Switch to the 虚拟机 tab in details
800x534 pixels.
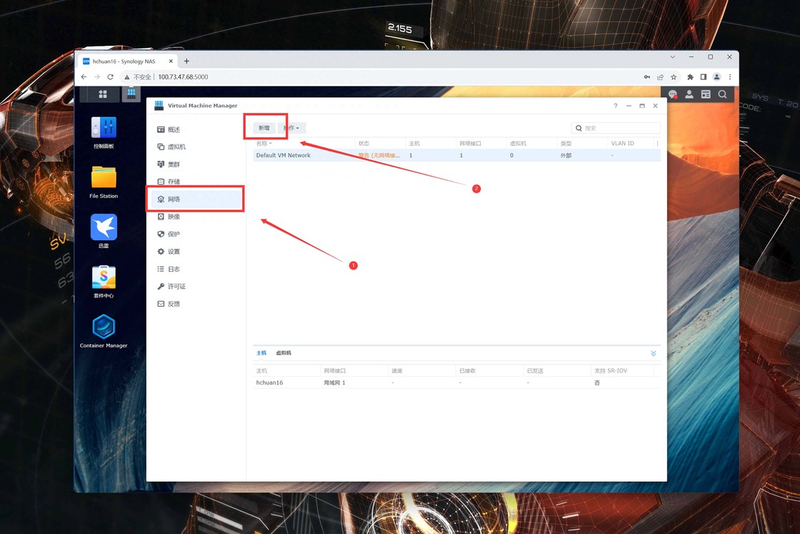pyautogui.click(x=284, y=353)
